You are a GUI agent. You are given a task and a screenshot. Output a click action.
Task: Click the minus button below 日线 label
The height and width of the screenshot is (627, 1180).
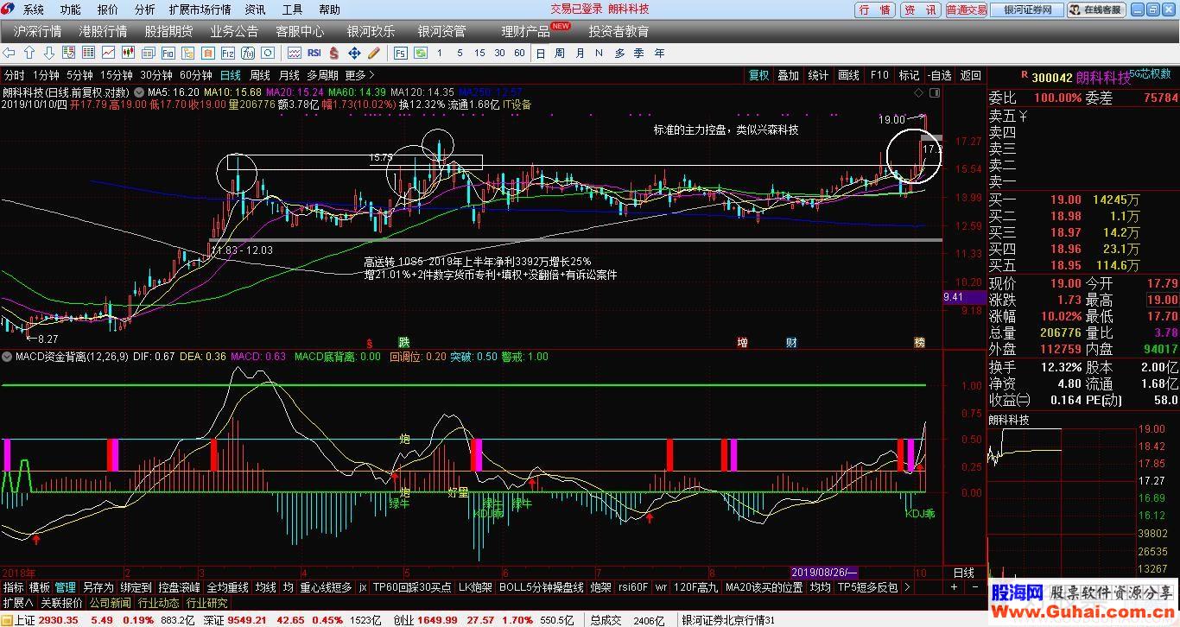pyautogui.click(x=974, y=587)
